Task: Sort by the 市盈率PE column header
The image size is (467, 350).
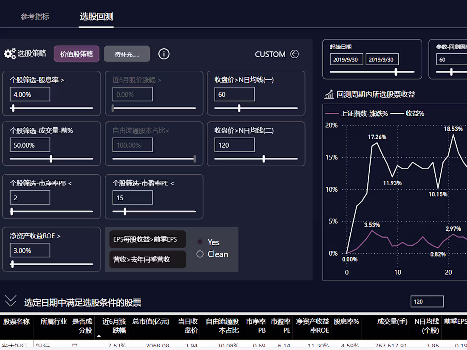Action: pyautogui.click(x=281, y=326)
